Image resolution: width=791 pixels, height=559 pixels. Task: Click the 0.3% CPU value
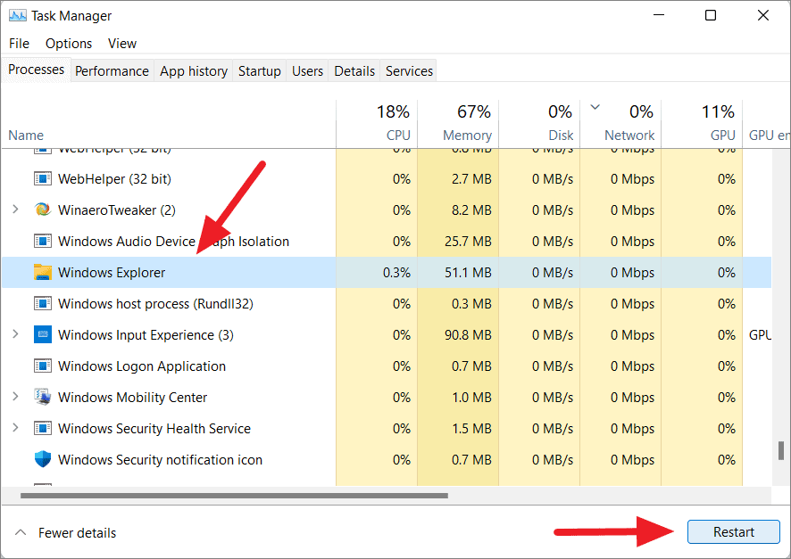coord(396,273)
